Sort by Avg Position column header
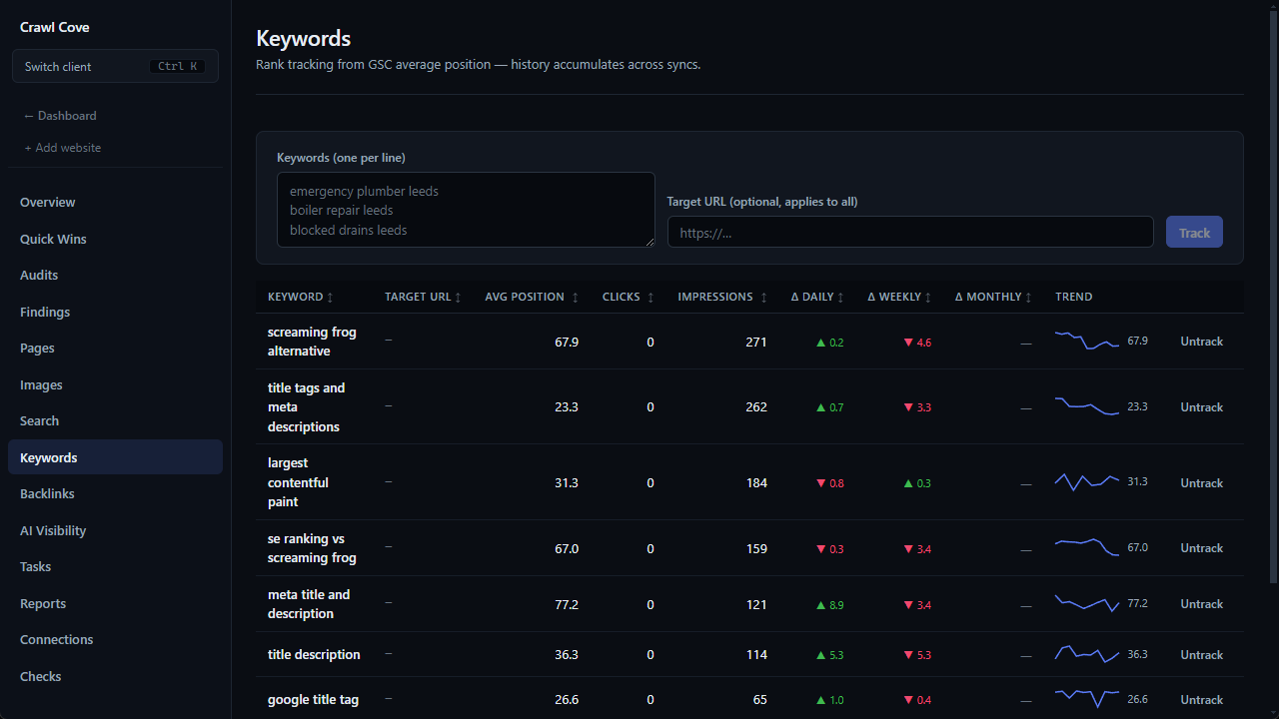The width and height of the screenshot is (1279, 719). click(x=532, y=297)
